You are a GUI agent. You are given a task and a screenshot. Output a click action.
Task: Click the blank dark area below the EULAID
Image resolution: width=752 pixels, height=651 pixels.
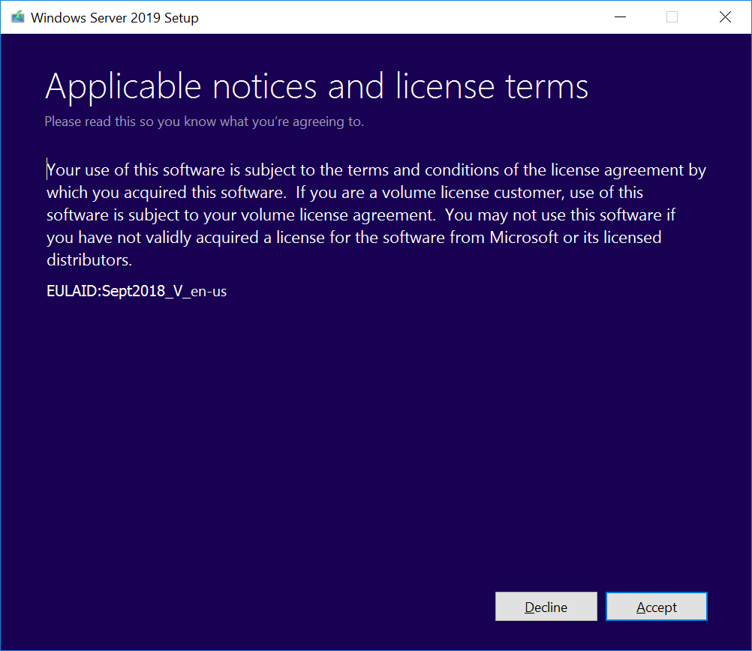tap(375, 435)
